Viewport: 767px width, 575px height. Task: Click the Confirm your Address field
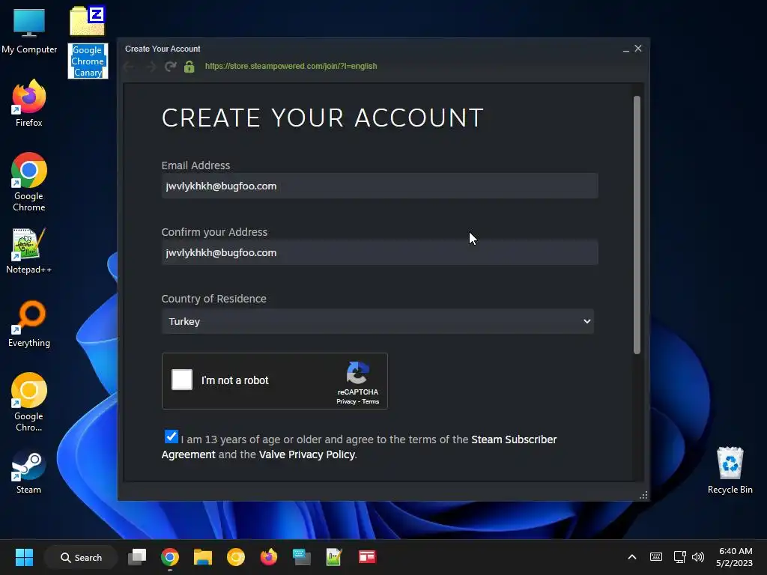pos(380,252)
